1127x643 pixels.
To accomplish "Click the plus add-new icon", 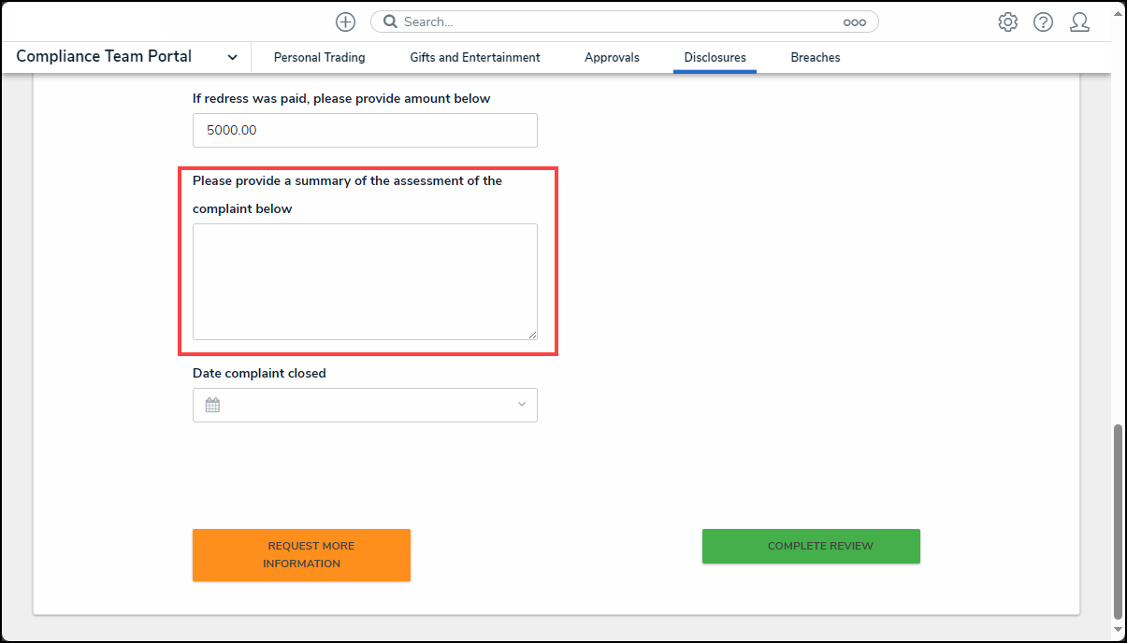I will [x=345, y=21].
